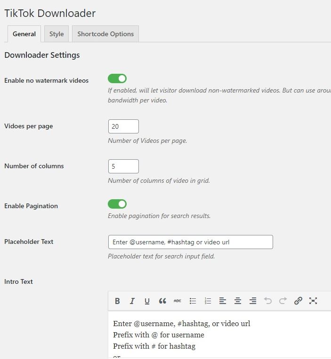Apply Underline formatting in the editor toolbar
This screenshot has width=331, height=359.
pos(147,301)
